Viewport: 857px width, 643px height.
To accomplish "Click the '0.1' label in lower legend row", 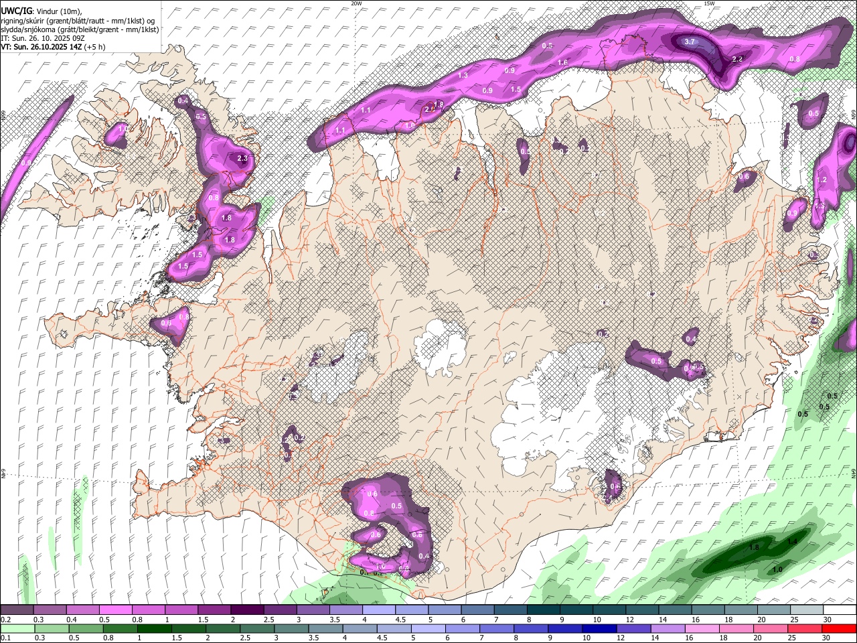I will pos(5,638).
